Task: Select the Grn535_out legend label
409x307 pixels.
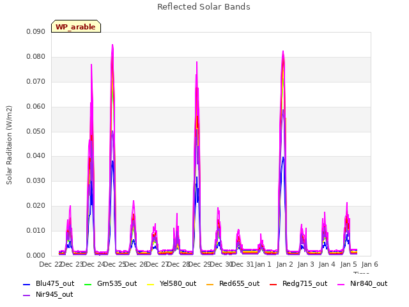Action: [117, 284]
